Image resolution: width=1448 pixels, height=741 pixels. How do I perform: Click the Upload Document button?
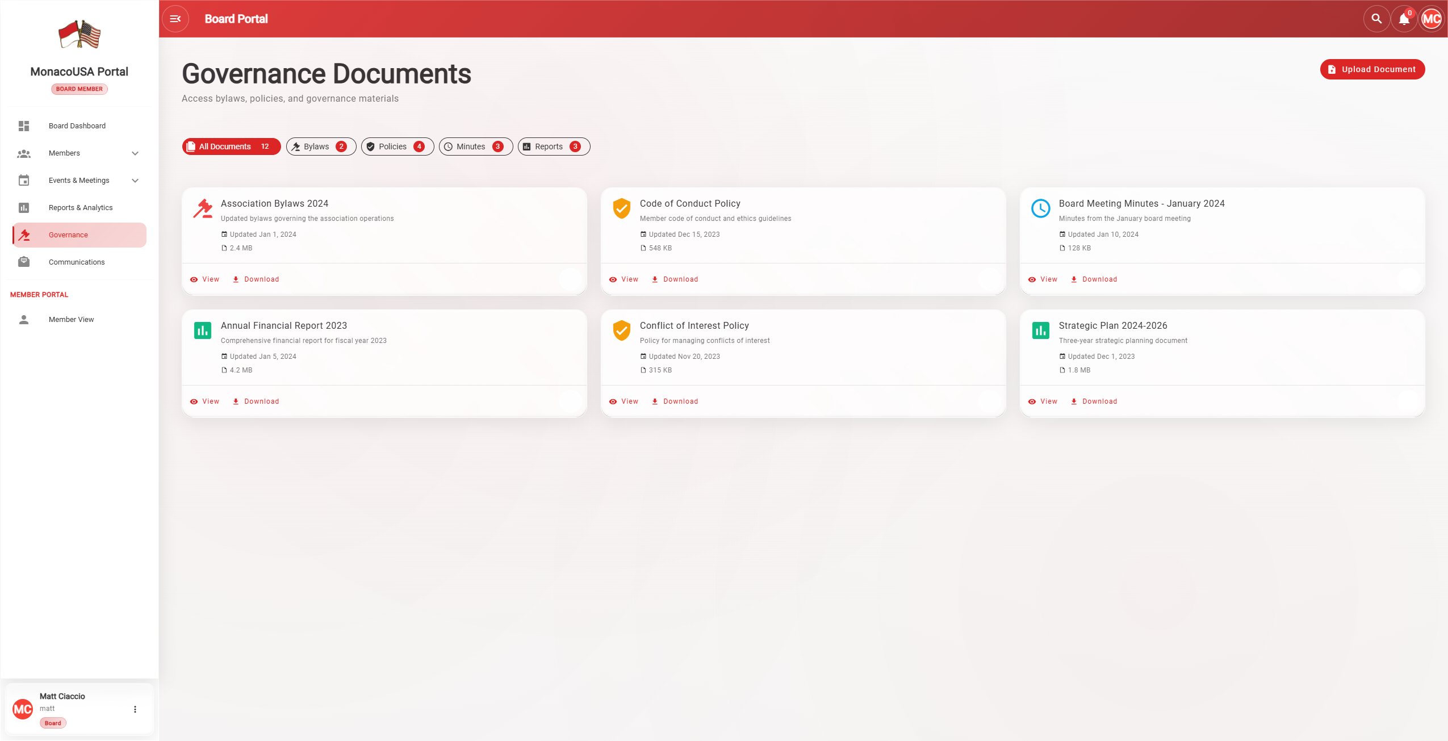[1372, 69]
